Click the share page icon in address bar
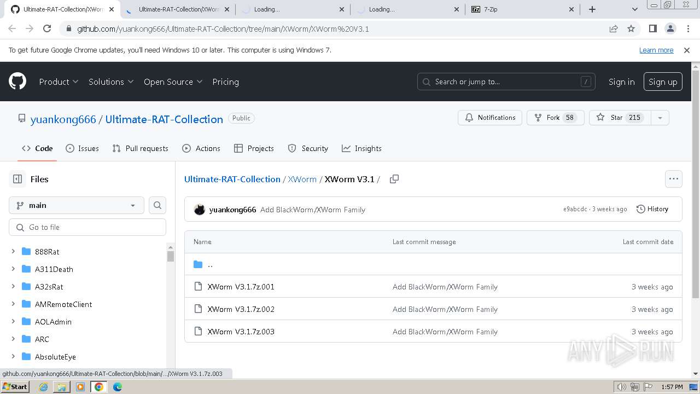The image size is (700, 394). [x=614, y=28]
